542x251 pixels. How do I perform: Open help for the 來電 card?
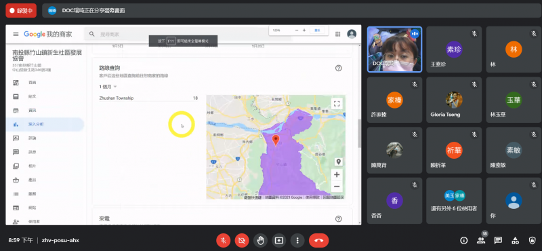point(338,219)
